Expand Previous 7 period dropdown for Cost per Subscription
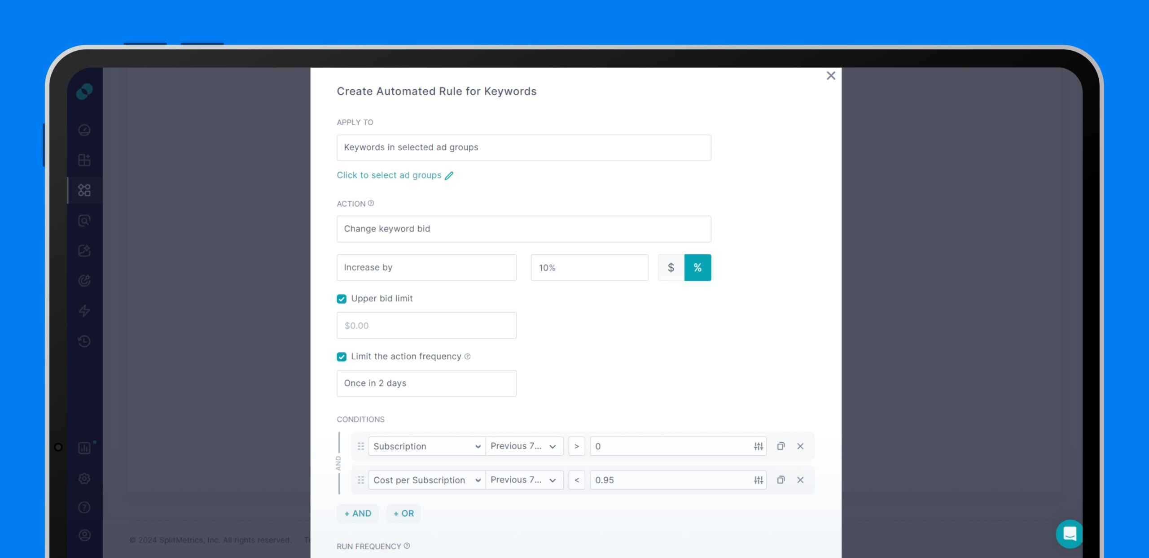Image resolution: width=1149 pixels, height=558 pixels. point(524,480)
